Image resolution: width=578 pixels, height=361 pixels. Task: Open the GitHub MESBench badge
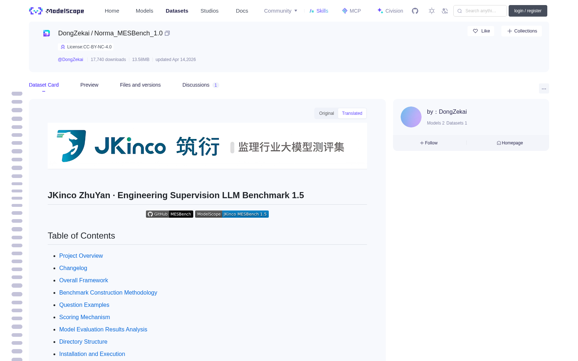[169, 214]
